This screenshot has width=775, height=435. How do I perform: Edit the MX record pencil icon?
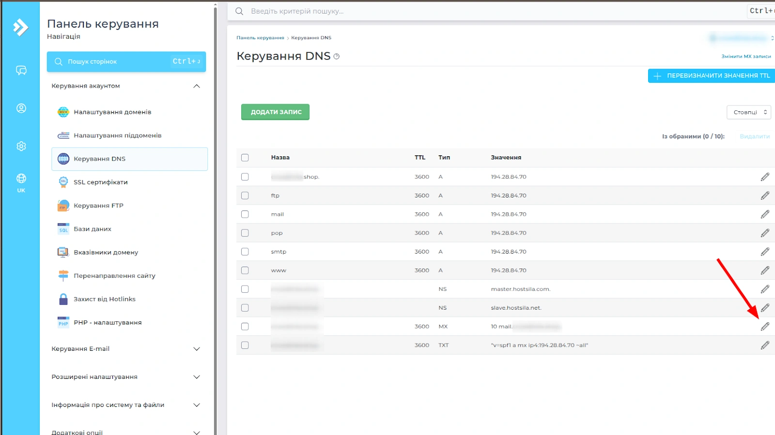[765, 327]
